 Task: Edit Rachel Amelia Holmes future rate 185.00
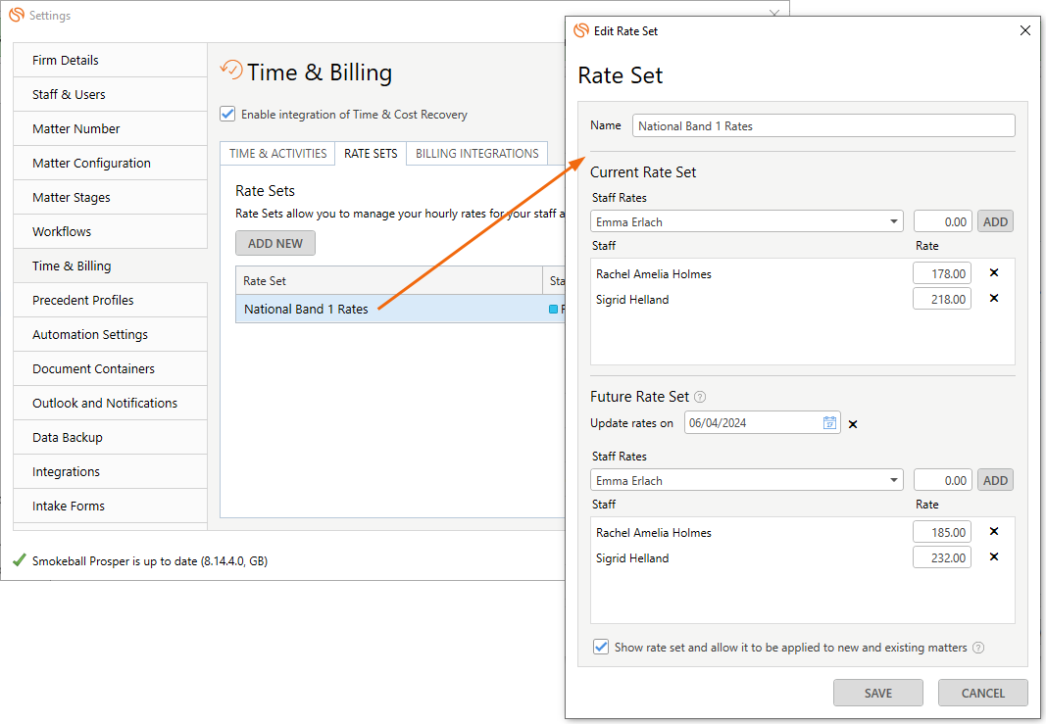(x=942, y=532)
